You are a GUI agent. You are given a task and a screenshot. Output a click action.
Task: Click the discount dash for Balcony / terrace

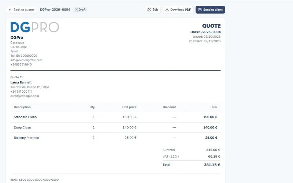coord(174,138)
